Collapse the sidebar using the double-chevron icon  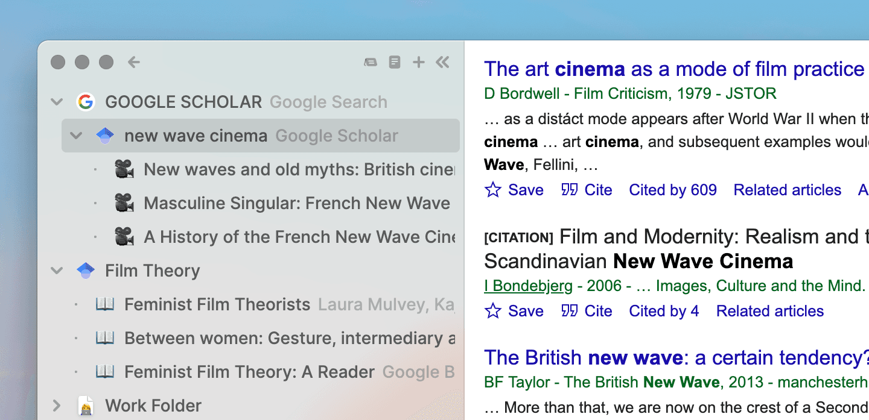point(443,62)
